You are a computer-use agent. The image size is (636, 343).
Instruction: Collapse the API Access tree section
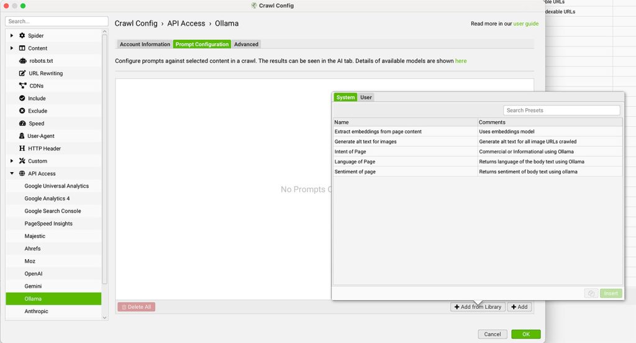pyautogui.click(x=12, y=173)
